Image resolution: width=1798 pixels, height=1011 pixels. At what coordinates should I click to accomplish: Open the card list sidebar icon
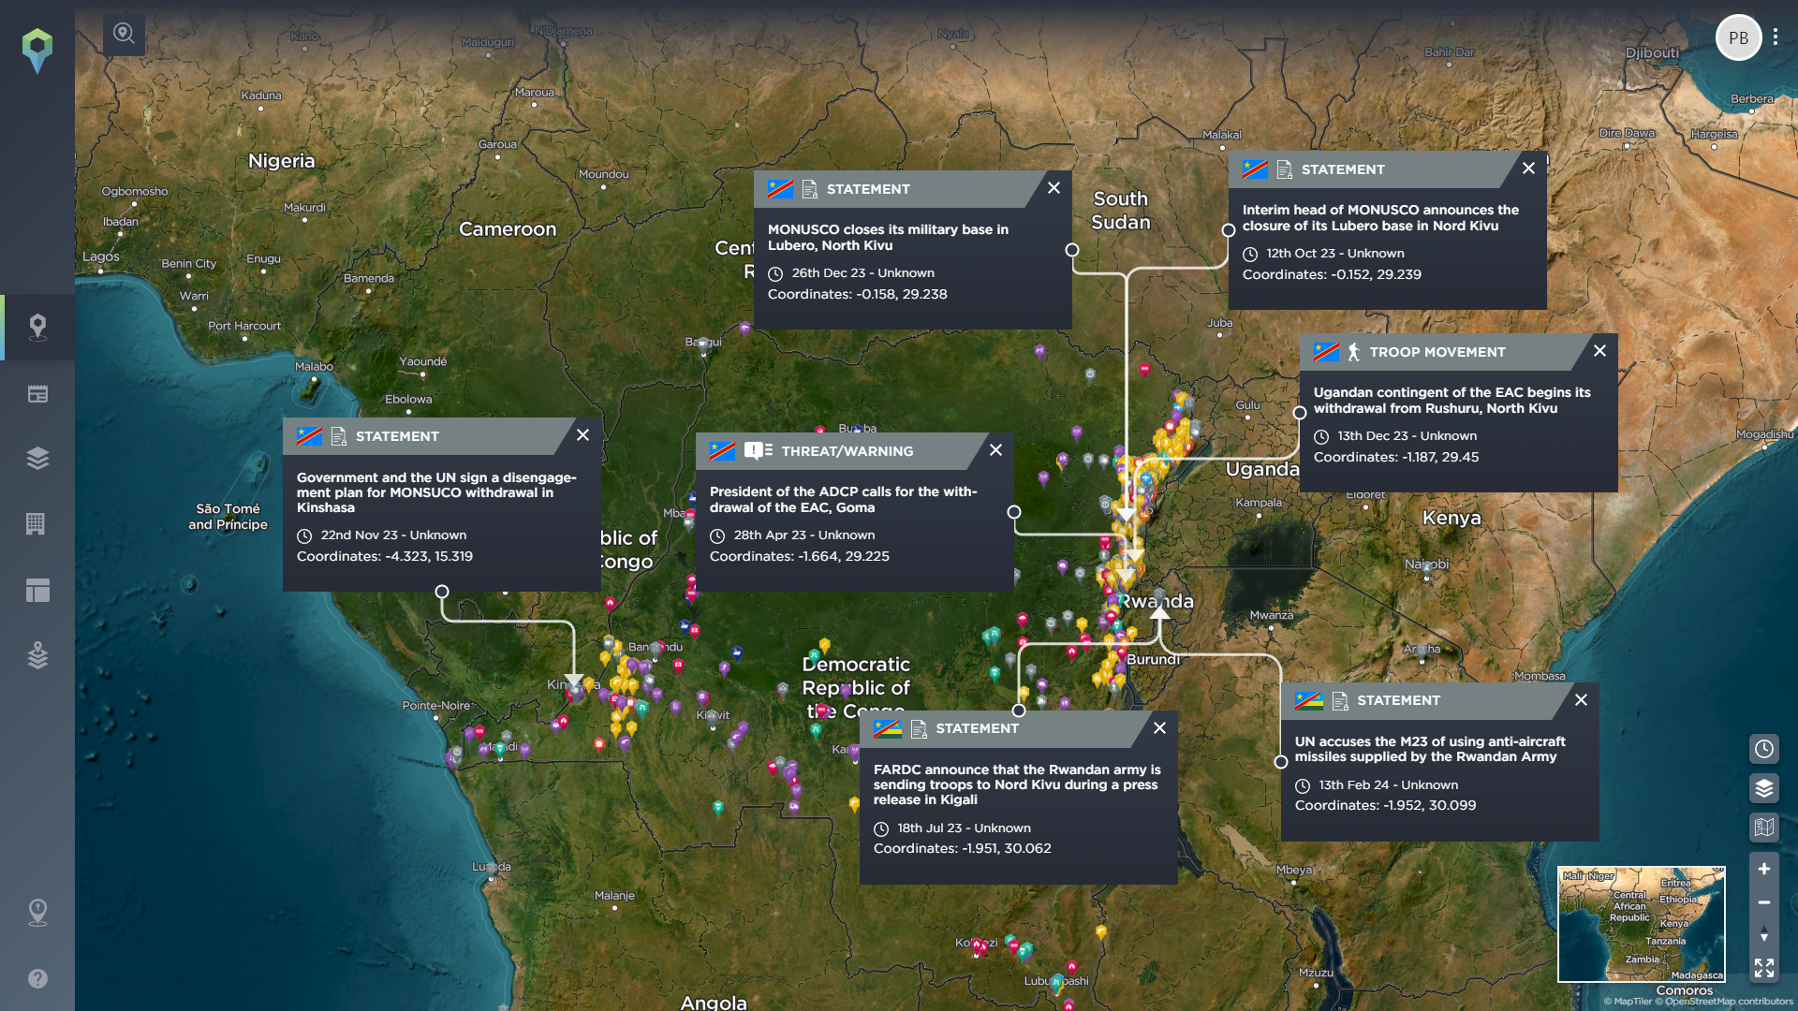coord(37,394)
